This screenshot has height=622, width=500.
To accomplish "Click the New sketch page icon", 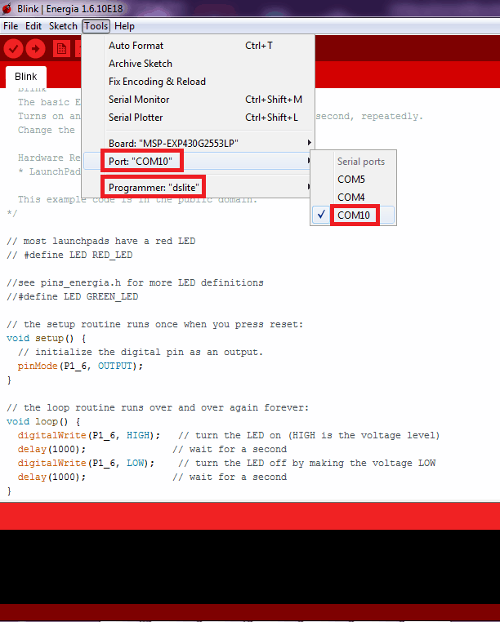I will (x=61, y=49).
